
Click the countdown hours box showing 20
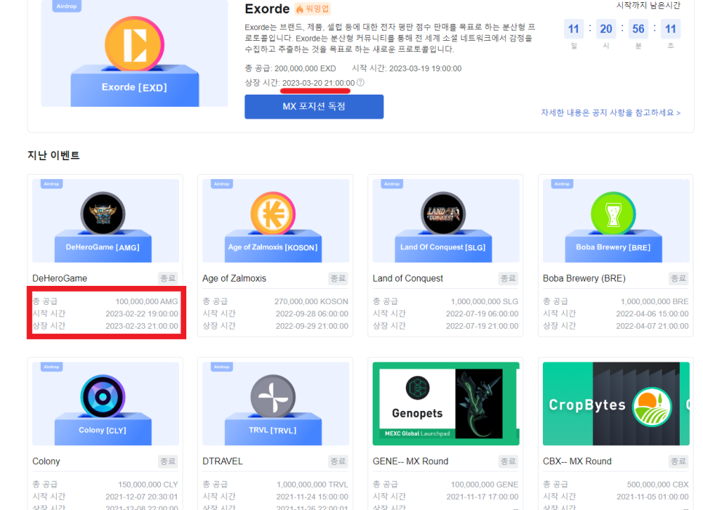coord(605,29)
